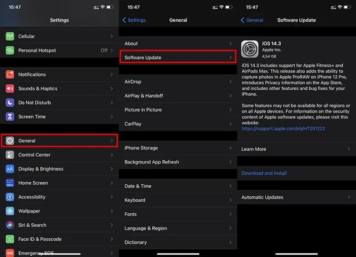Go back to Settings from General

(134, 20)
